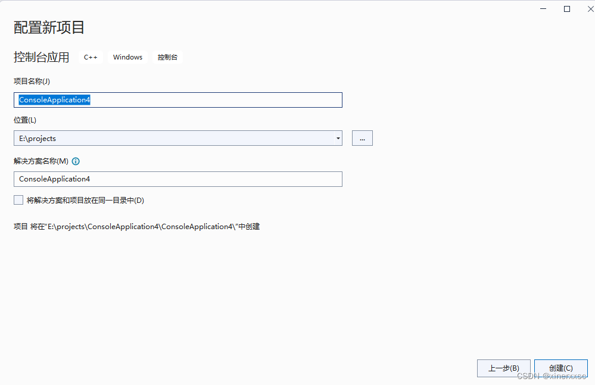595x385 pixels.
Task: Click the "..." browse button next to location
Action: [362, 137]
